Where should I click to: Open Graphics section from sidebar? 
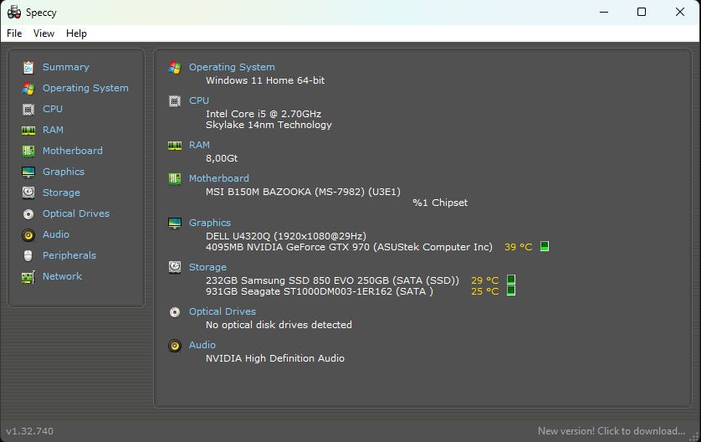[x=64, y=172]
